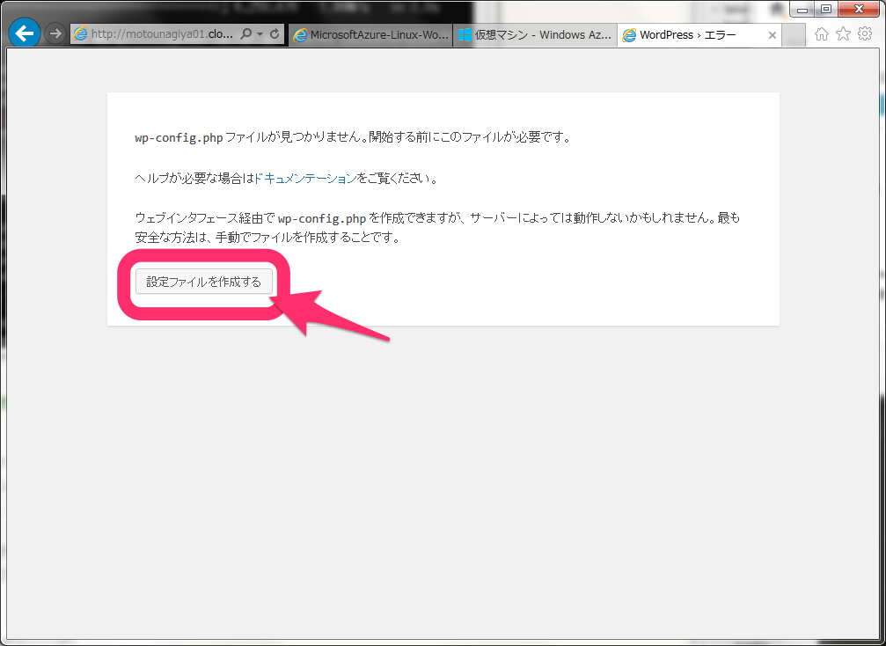Refresh the page with the reload icon
Viewport: 886px width, 646px height.
pos(275,34)
